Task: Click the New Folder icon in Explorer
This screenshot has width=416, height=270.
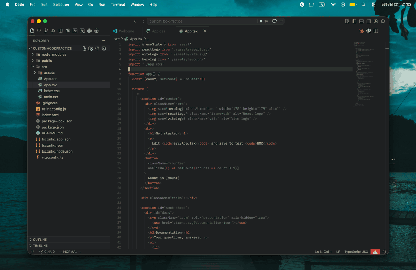Action: (90, 49)
